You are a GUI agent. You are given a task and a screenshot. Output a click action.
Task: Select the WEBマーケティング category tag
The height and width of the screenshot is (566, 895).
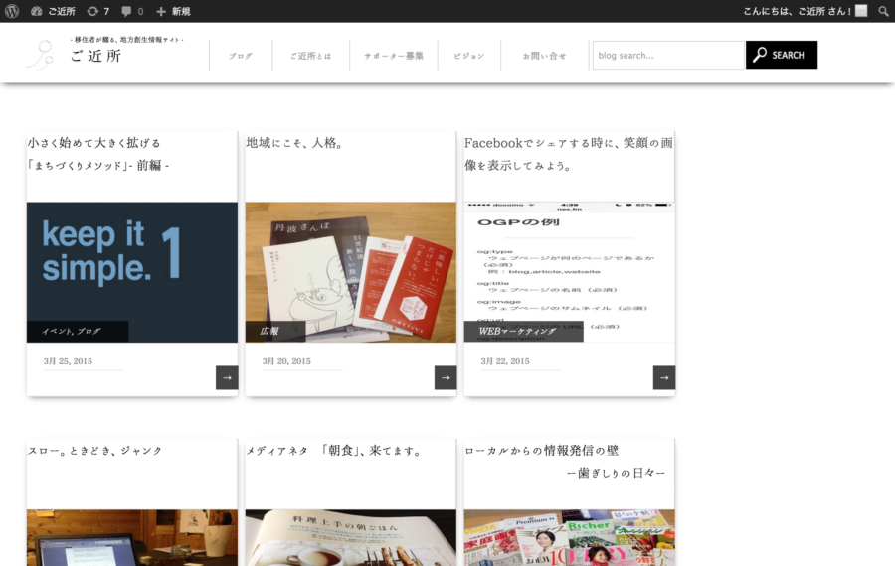[x=517, y=331]
